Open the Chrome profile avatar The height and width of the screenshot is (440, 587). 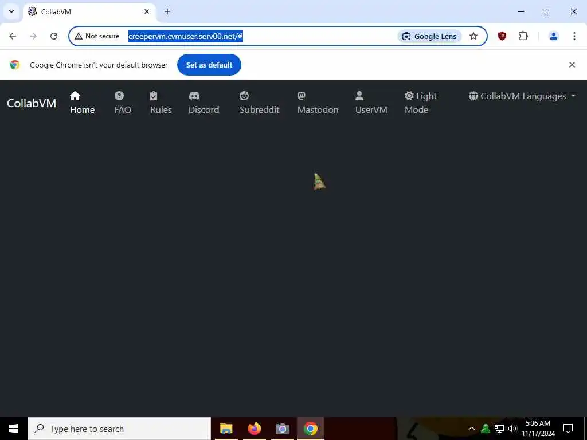tap(553, 36)
